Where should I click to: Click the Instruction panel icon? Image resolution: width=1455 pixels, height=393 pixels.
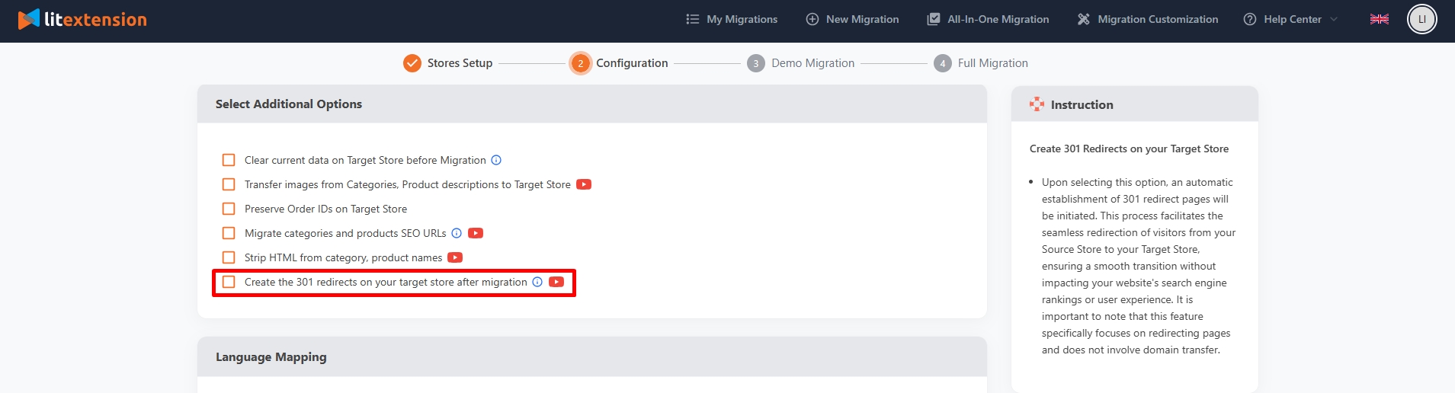[1037, 104]
